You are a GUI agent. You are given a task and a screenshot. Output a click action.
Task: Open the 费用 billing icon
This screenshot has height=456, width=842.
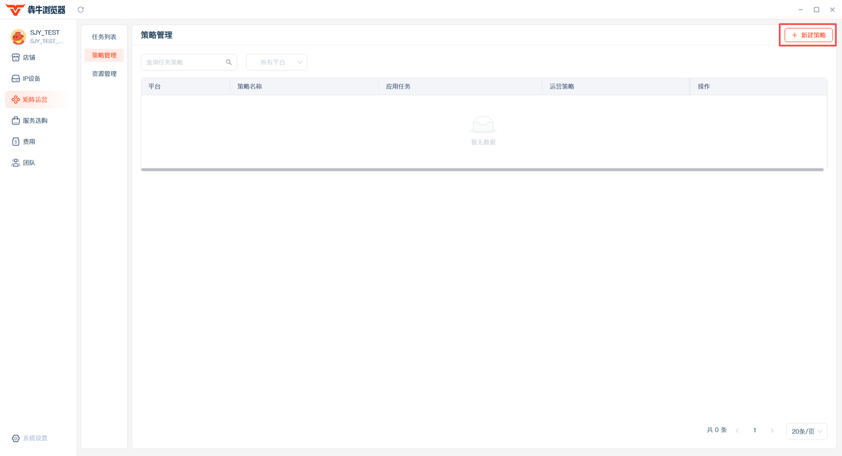coord(16,142)
